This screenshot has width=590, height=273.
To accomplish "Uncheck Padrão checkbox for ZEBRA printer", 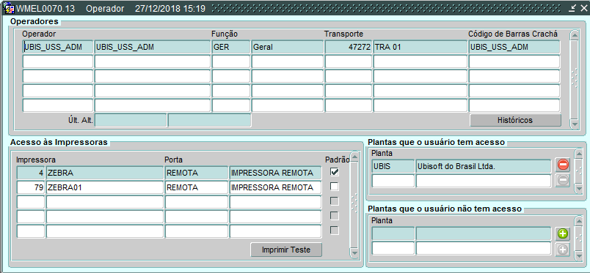I will (335, 172).
